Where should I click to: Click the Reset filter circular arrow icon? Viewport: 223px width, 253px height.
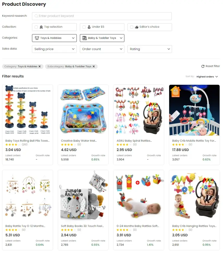click(x=203, y=66)
